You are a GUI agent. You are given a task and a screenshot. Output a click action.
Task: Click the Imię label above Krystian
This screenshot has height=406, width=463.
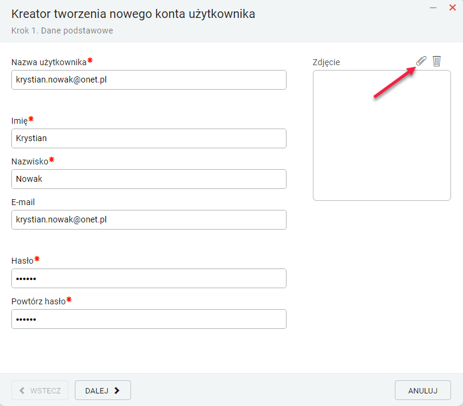(x=20, y=121)
